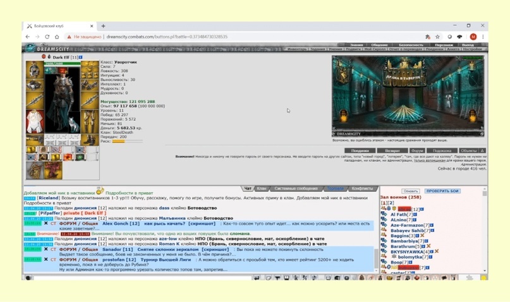The height and width of the screenshot is (302, 510).
Task: Bookmark the page with star icon
Action: coord(437,37)
